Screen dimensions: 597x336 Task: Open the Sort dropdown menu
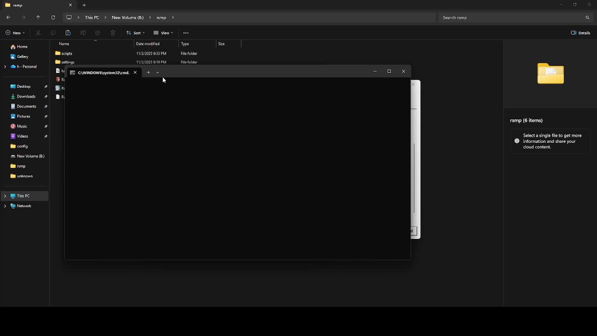pyautogui.click(x=136, y=33)
